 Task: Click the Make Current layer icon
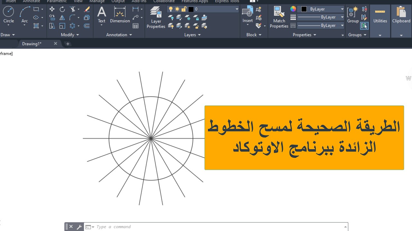(196, 17)
